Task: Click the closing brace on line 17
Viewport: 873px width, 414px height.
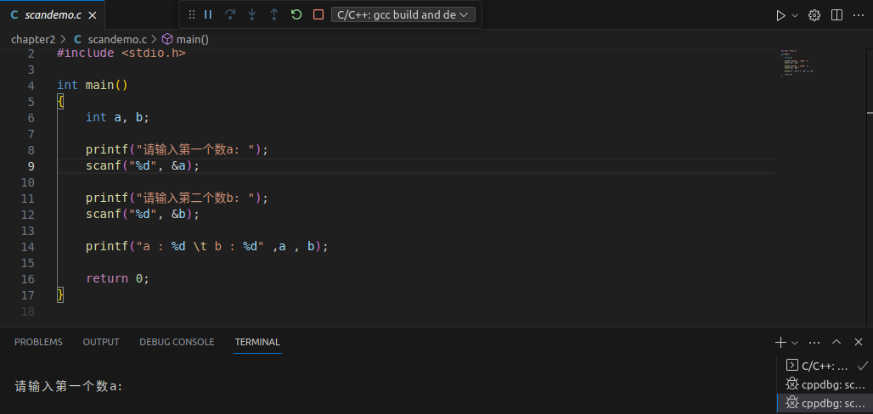Action: tap(60, 294)
